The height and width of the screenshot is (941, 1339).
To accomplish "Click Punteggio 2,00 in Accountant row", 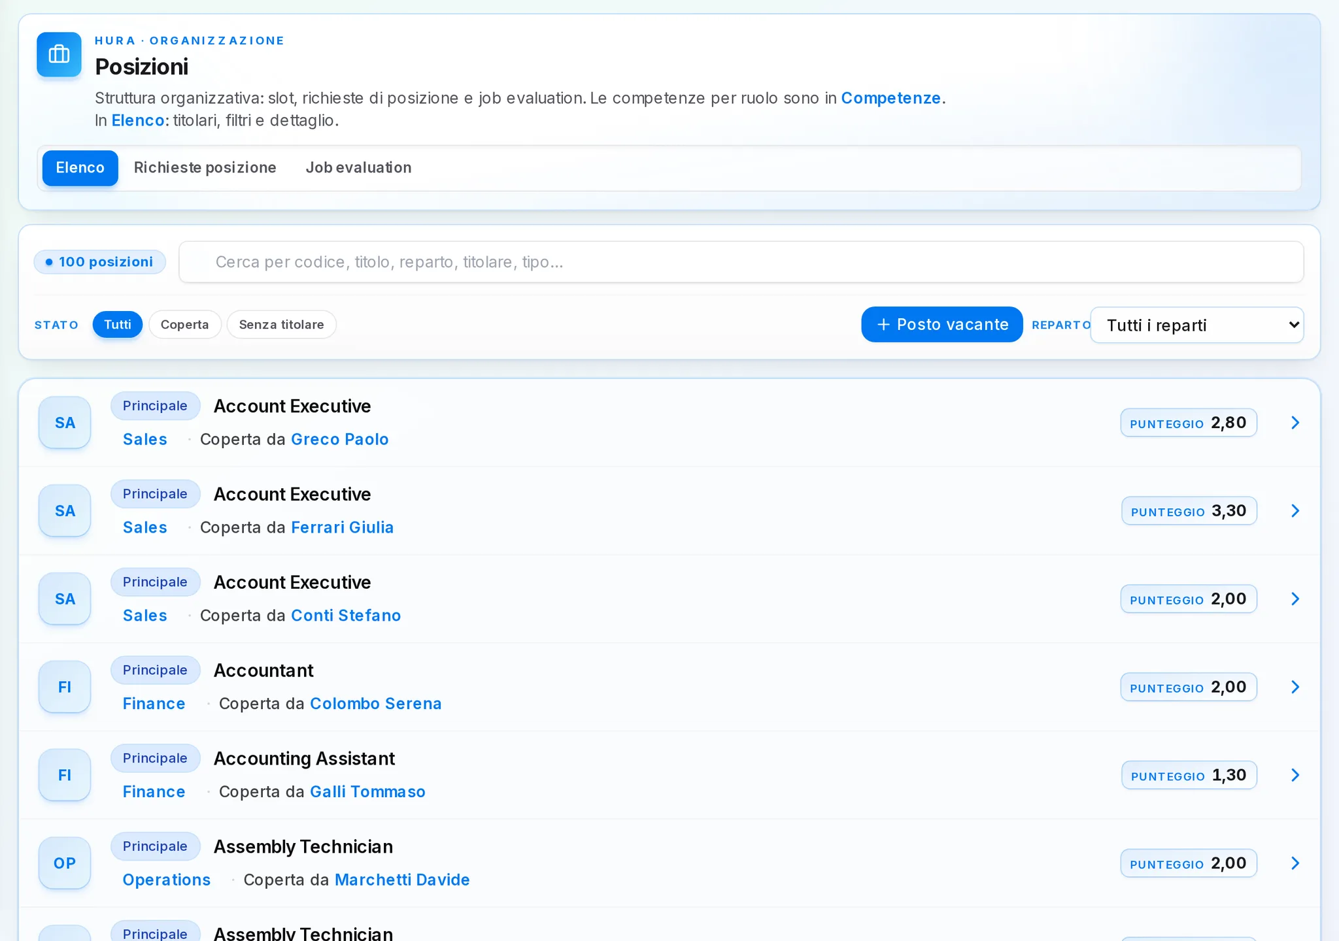I will click(x=1189, y=687).
